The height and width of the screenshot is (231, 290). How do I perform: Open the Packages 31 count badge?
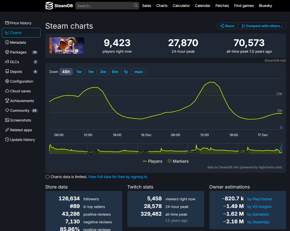click(x=35, y=52)
